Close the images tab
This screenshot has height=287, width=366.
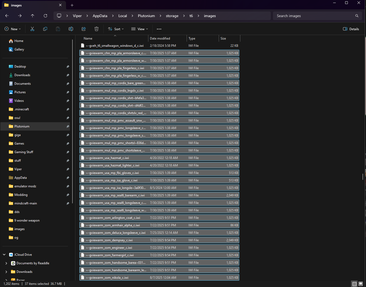pyautogui.click(x=60, y=5)
